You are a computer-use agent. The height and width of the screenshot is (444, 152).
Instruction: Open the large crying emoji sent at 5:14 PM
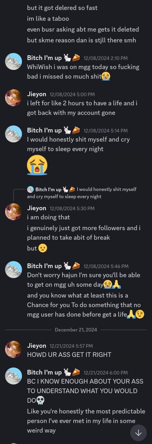click(x=37, y=165)
